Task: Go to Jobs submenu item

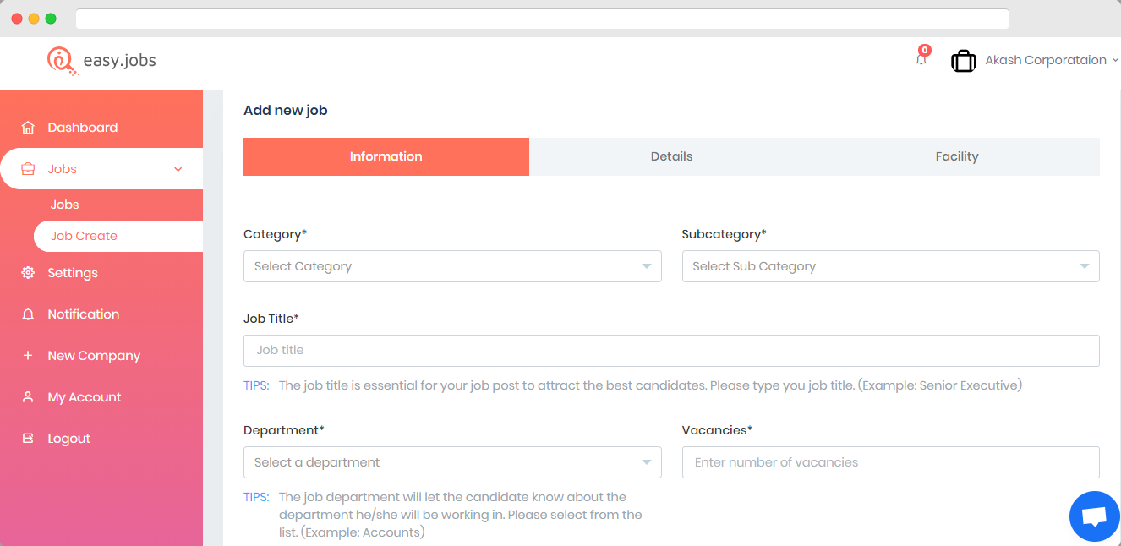Action: coord(64,205)
